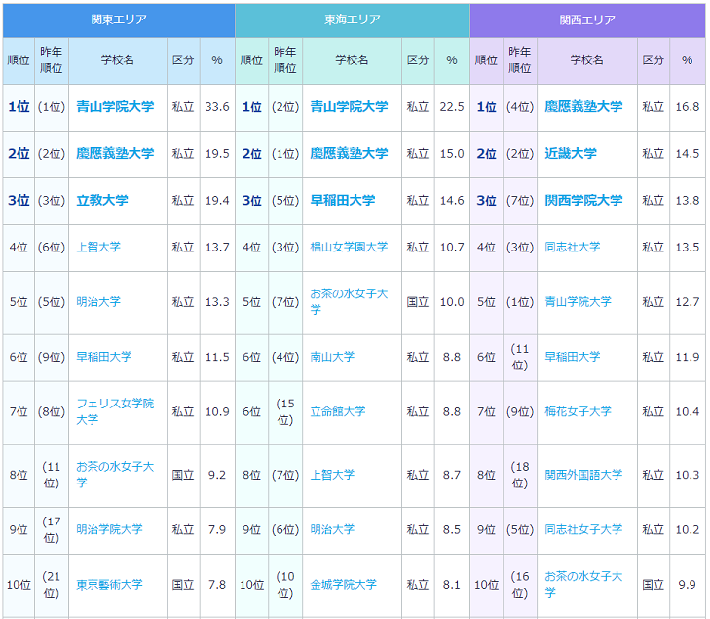The image size is (710, 619).
Task: Open お茶の水女子大学 link in 関東エリア column
Action: [x=115, y=475]
